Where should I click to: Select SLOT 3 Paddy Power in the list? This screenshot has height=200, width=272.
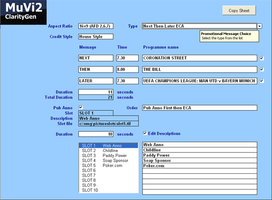tap(108, 155)
